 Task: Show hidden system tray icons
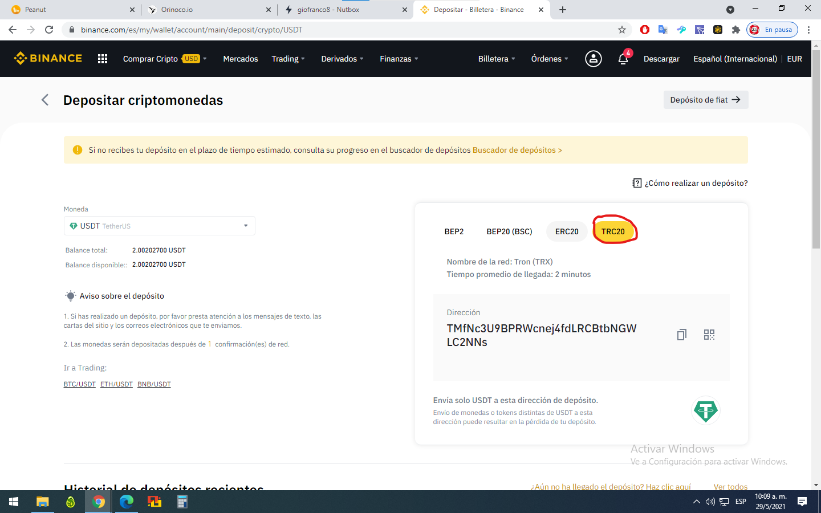(x=696, y=502)
